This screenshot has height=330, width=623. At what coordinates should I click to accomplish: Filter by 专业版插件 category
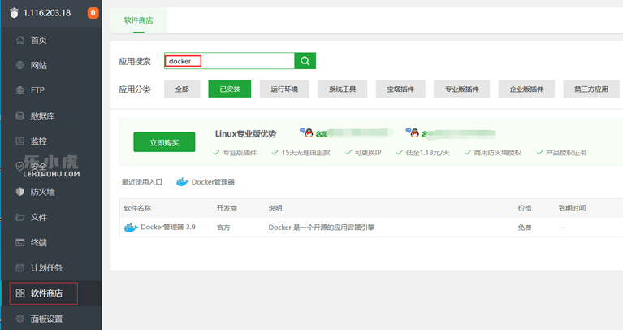click(x=461, y=89)
